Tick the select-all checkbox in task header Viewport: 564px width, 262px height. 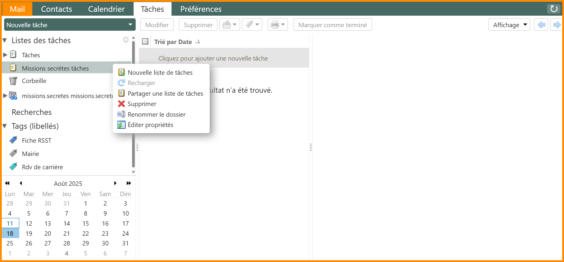pos(145,42)
